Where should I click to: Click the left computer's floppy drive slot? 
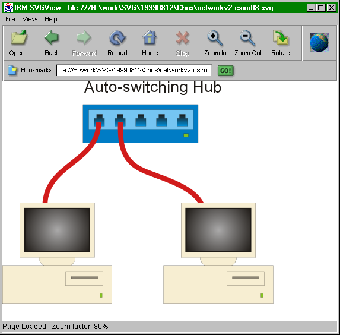pos(85,278)
